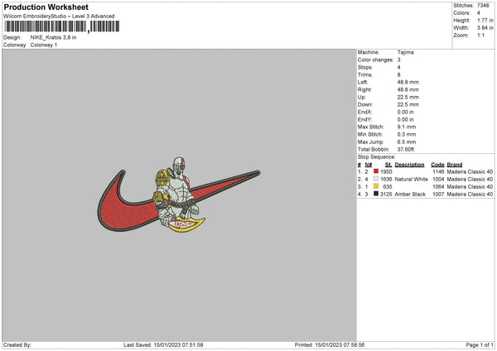Click the red thread color swatch

click(x=376, y=171)
